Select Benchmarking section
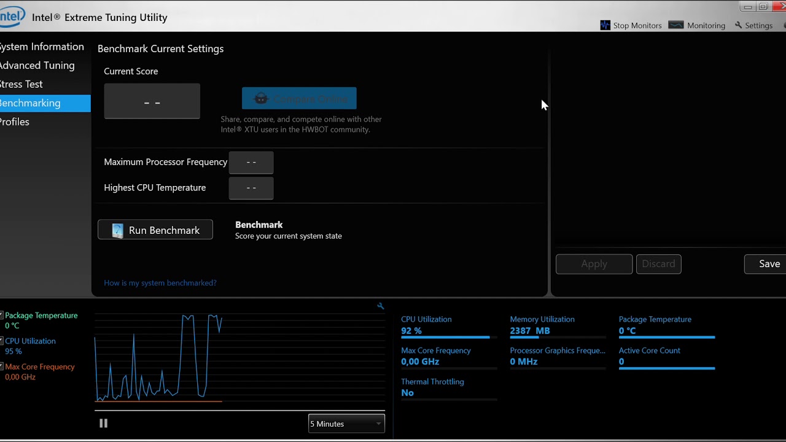The image size is (786, 442). (45, 103)
